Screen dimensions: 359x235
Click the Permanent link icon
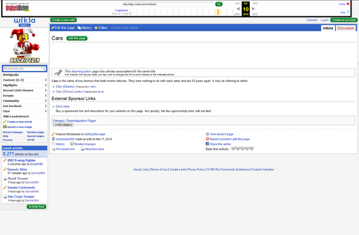pyautogui.click(x=54, y=149)
